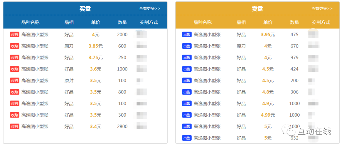
Task: Click the 出售 tag on the 424 quantity row
Action: (187, 69)
